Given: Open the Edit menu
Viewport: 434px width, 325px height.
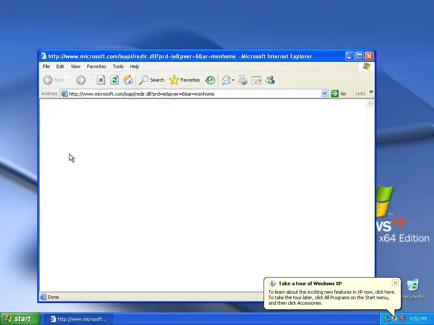Looking at the screenshot, I should [x=60, y=66].
